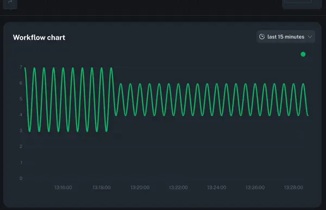The image size is (326, 210).
Task: Select the 13:20:00 time axis label
Action: click(140, 188)
